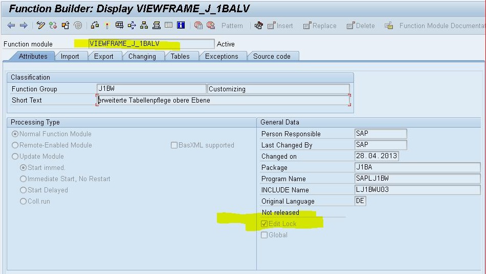Select Coll.run radio option
This screenshot has height=274, width=486.
[x=23, y=202]
